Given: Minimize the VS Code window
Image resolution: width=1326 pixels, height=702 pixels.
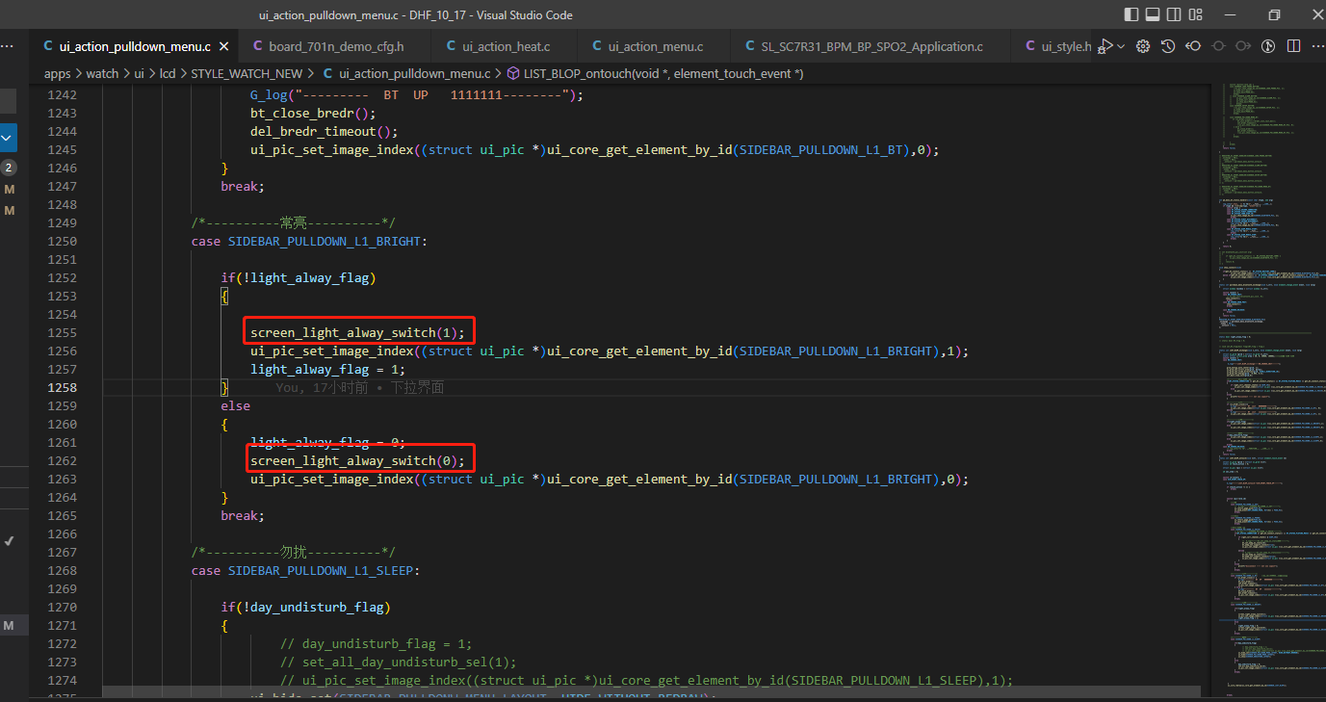Looking at the screenshot, I should pos(1231,14).
